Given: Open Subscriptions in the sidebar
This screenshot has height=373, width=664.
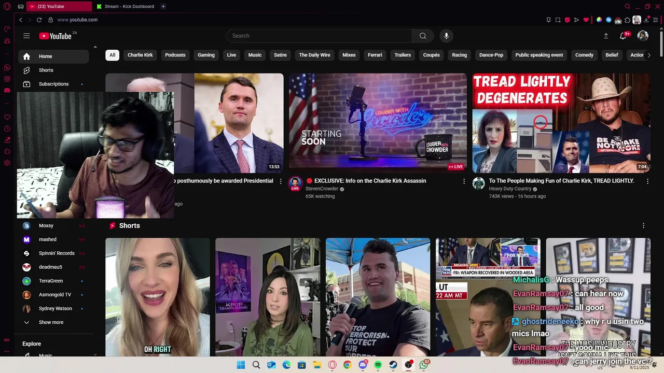Looking at the screenshot, I should 53,84.
